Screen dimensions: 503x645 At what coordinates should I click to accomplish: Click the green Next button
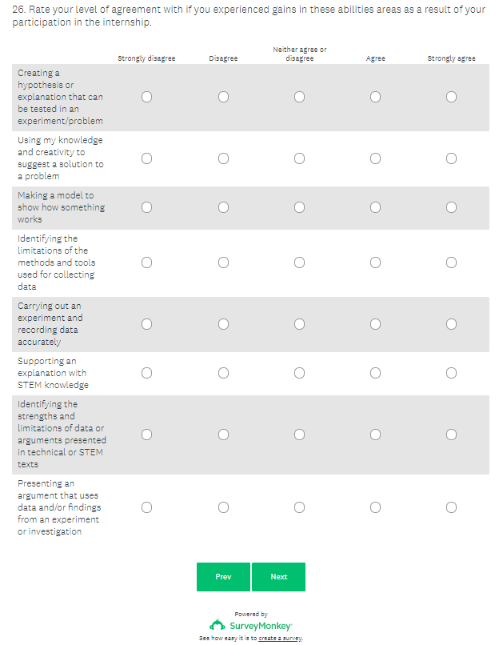click(278, 577)
